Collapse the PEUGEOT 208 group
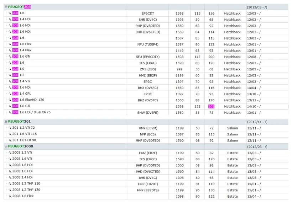The width and height of the screenshot is (292, 203). coord(6,7)
